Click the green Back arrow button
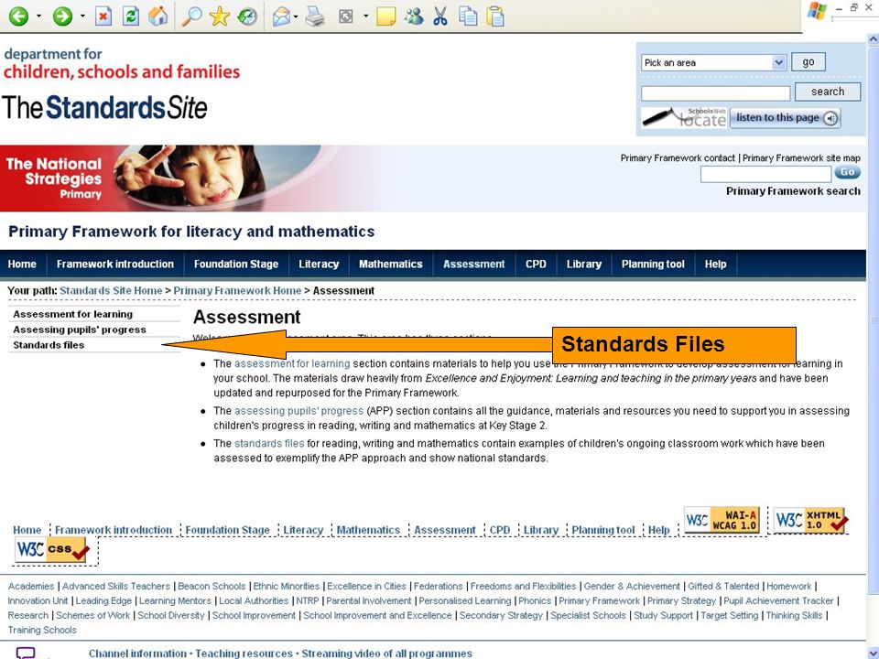This screenshot has width=879, height=659. pyautogui.click(x=18, y=16)
